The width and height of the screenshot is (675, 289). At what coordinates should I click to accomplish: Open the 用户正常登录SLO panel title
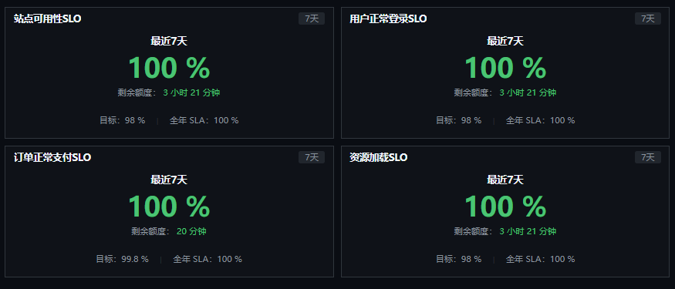coord(388,19)
